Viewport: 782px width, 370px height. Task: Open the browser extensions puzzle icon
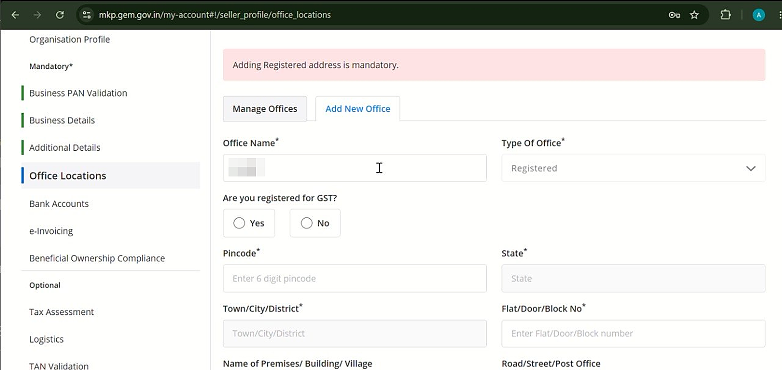725,15
